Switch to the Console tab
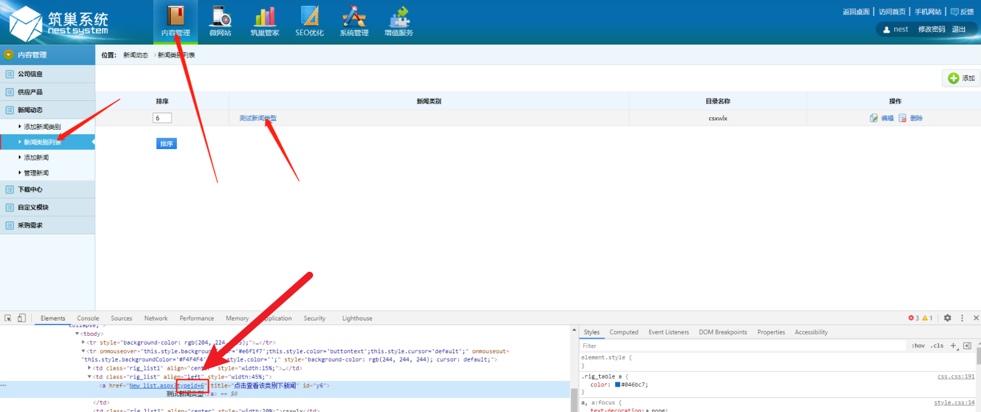This screenshot has width=981, height=412. tap(88, 318)
